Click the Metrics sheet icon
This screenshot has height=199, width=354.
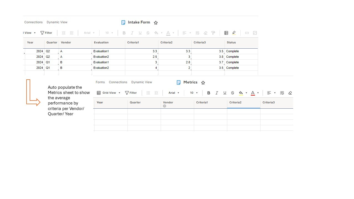pyautogui.click(x=179, y=82)
